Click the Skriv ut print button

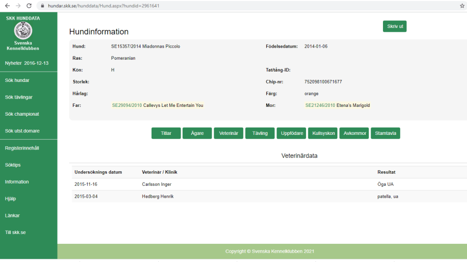pos(394,26)
